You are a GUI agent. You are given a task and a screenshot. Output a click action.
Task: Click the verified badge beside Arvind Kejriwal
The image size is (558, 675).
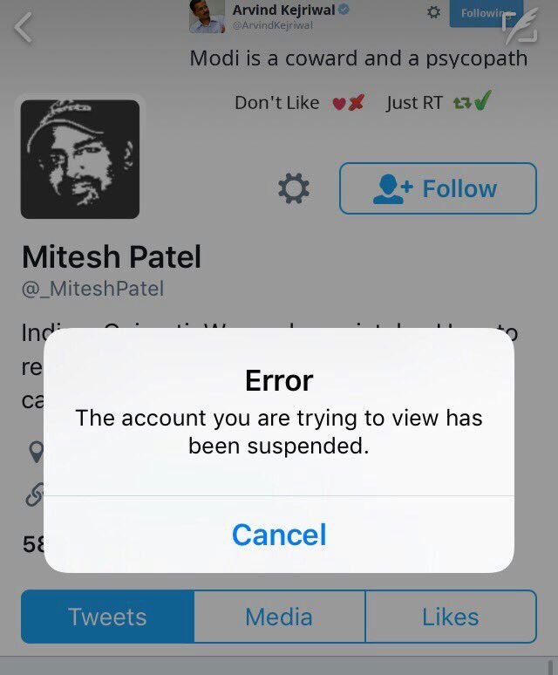point(344,10)
